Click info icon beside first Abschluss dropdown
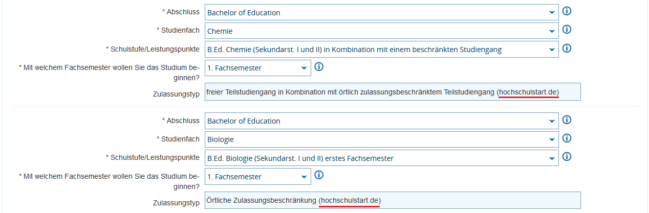The height and width of the screenshot is (213, 649). click(x=567, y=11)
